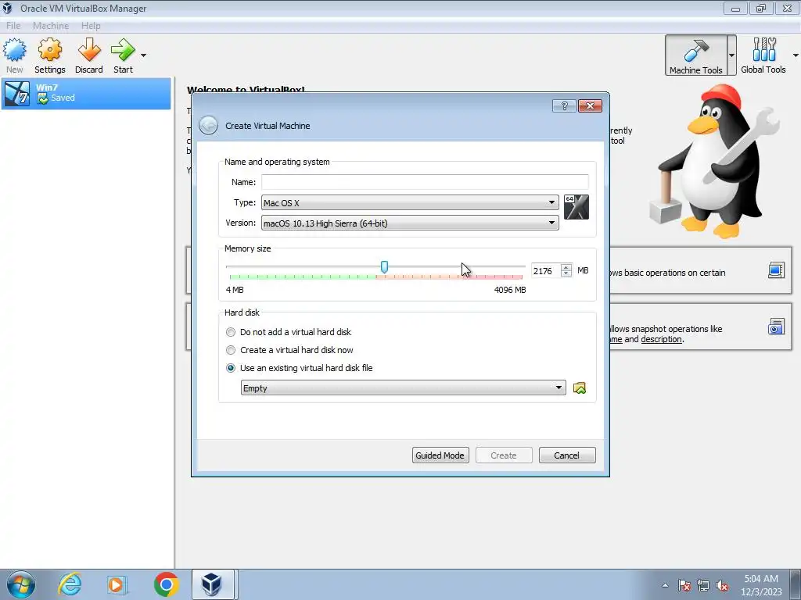801x600 pixels.
Task: Select Use an existing virtual hard disk file
Action: tap(300, 368)
